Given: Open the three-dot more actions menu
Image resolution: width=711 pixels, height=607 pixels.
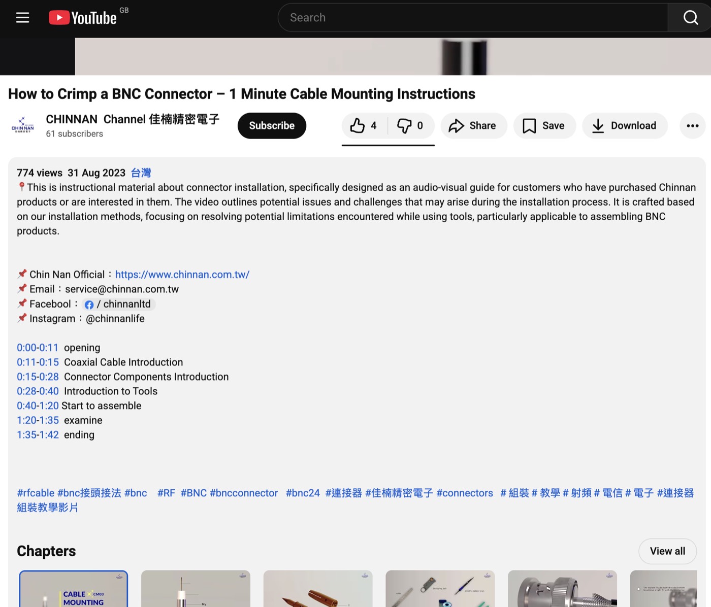Looking at the screenshot, I should click(693, 126).
